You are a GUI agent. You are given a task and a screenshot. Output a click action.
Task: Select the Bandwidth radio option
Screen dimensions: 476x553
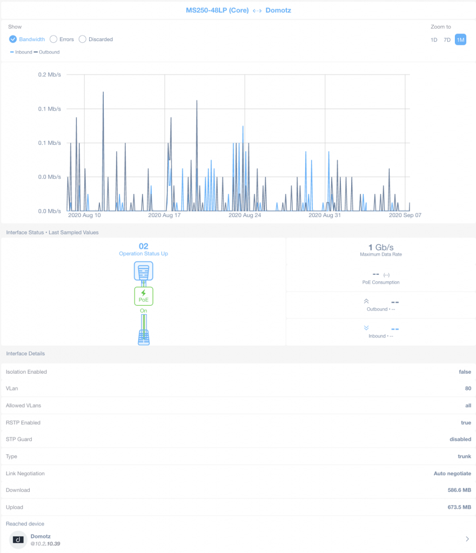pyautogui.click(x=14, y=39)
